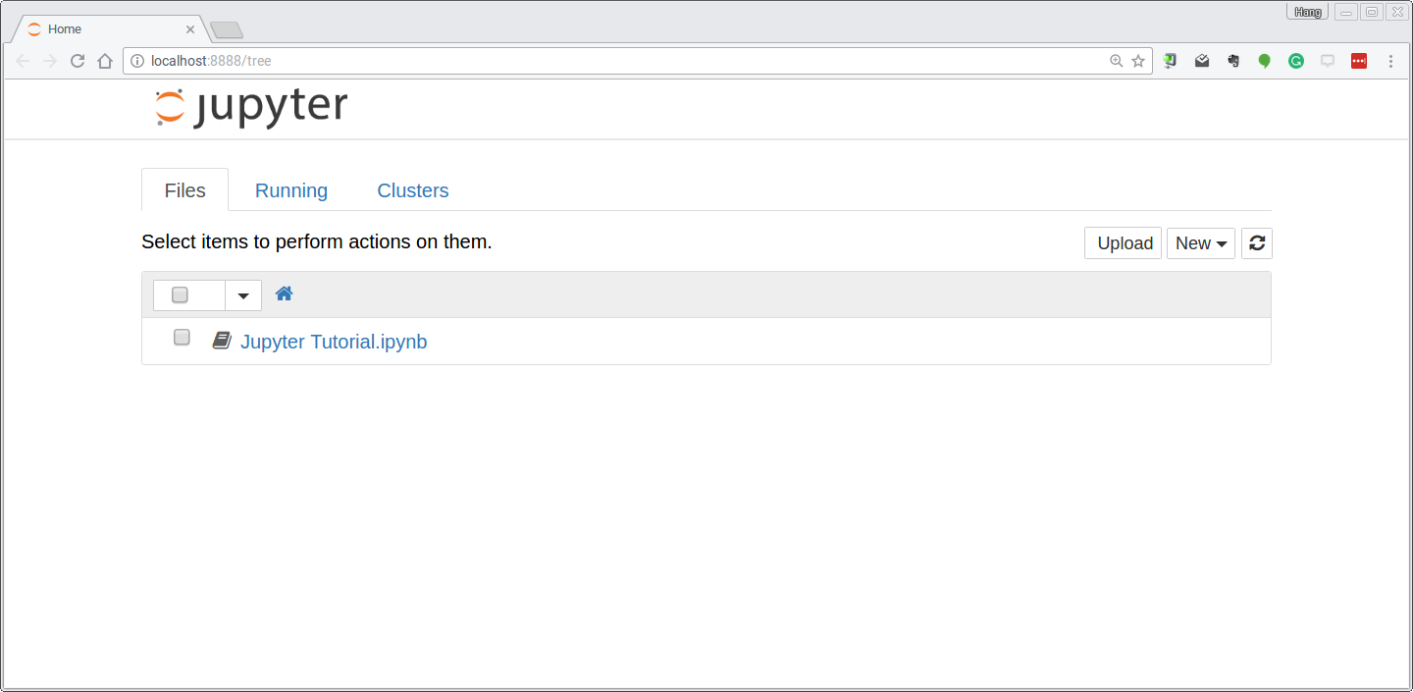Screen dimensions: 1413x692
Task: Click the Upload button
Action: (x=1122, y=242)
